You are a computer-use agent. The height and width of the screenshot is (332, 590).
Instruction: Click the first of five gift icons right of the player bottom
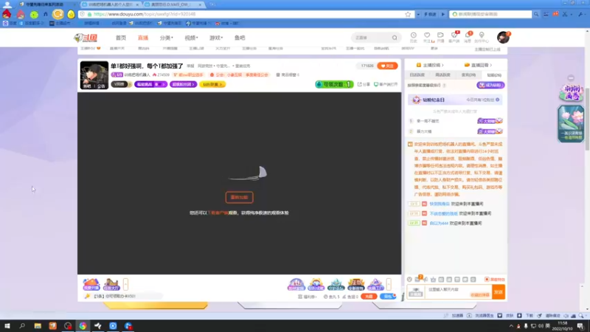(296, 284)
